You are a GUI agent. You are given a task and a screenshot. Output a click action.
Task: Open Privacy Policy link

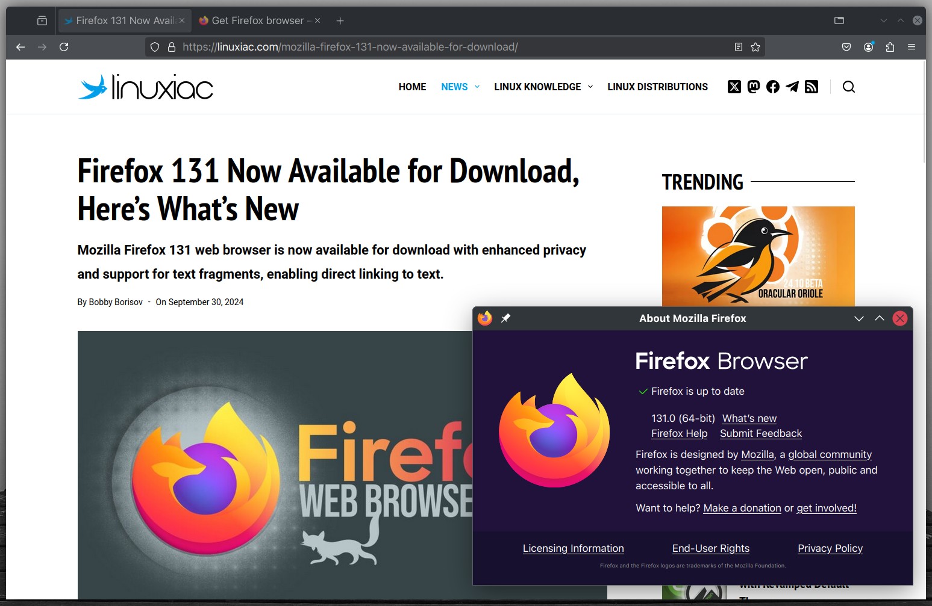(830, 548)
